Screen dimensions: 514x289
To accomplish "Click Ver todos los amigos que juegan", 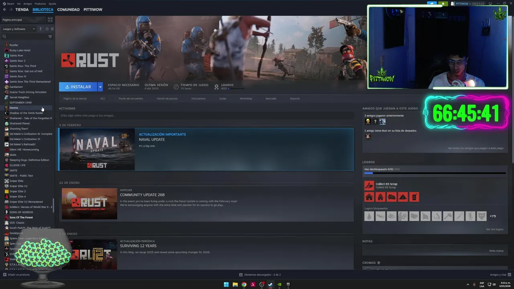I will pyautogui.click(x=475, y=148).
